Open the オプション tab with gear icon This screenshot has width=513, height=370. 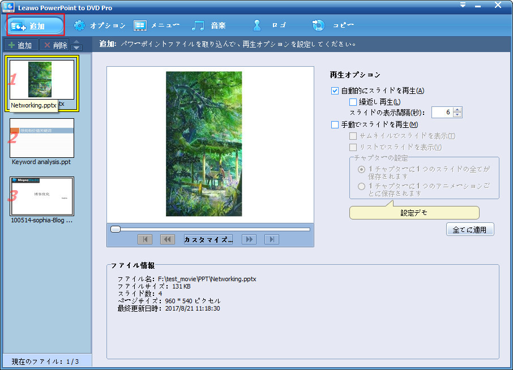tap(100, 25)
